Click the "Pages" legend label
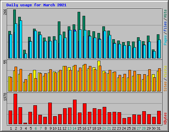 [165, 40]
